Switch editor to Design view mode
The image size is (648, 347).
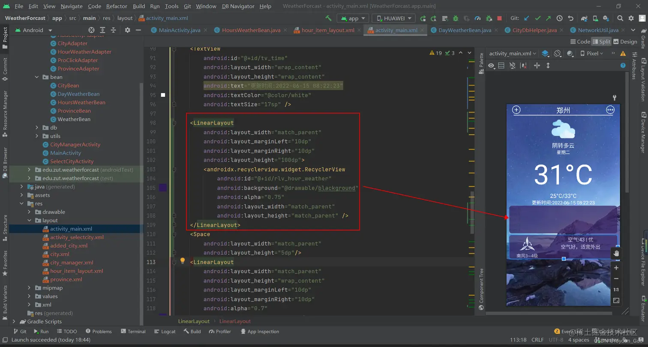coord(625,42)
